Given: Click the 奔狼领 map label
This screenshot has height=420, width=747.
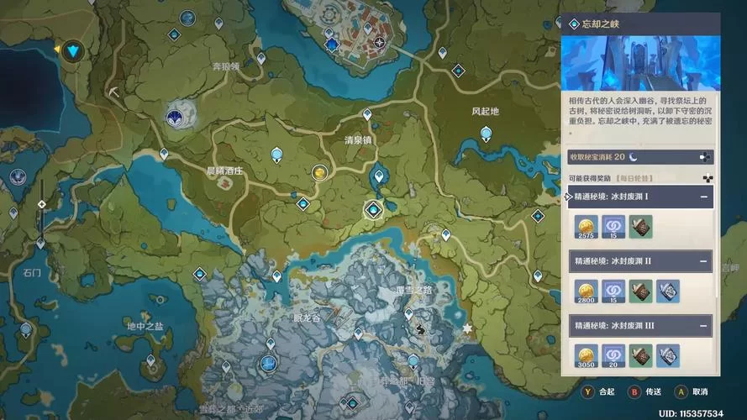Looking at the screenshot, I should pyautogui.click(x=226, y=66).
